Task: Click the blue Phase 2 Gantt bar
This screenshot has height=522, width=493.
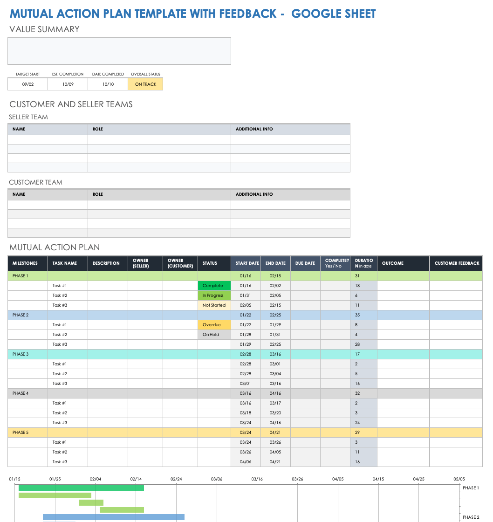Action: click(x=113, y=517)
